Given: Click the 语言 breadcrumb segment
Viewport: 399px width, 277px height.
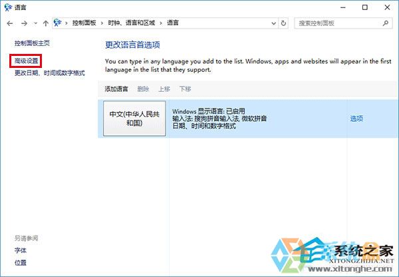Looking at the screenshot, I should point(173,23).
